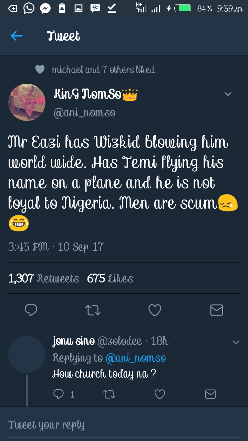View the 675 Likes list
Image resolution: width=248 pixels, height=441 pixels.
(110, 278)
